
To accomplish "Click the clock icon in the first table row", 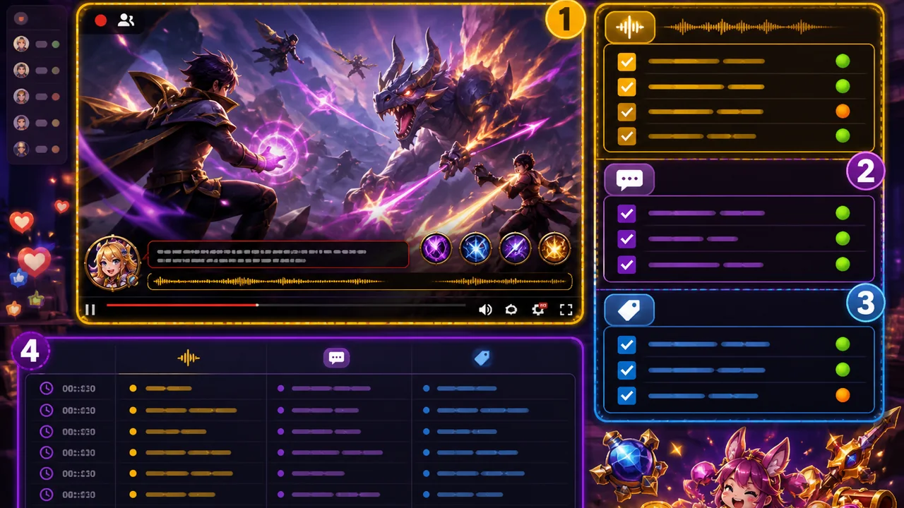I will click(x=47, y=388).
